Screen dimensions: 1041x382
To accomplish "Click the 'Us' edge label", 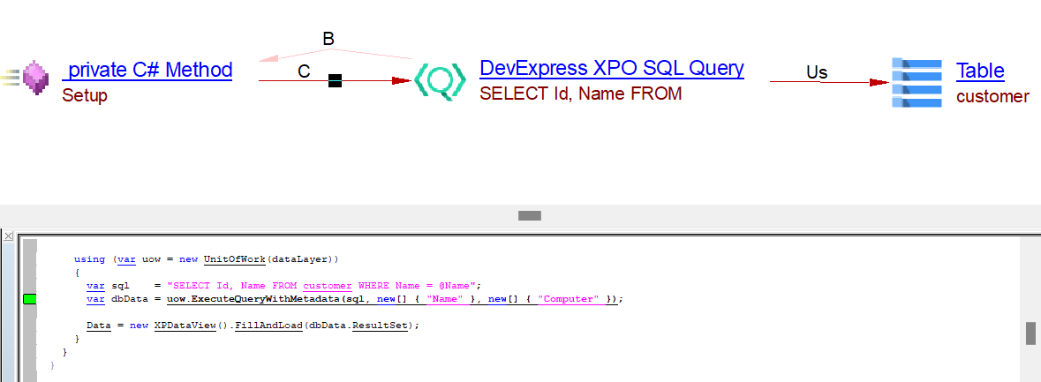I will tap(817, 72).
